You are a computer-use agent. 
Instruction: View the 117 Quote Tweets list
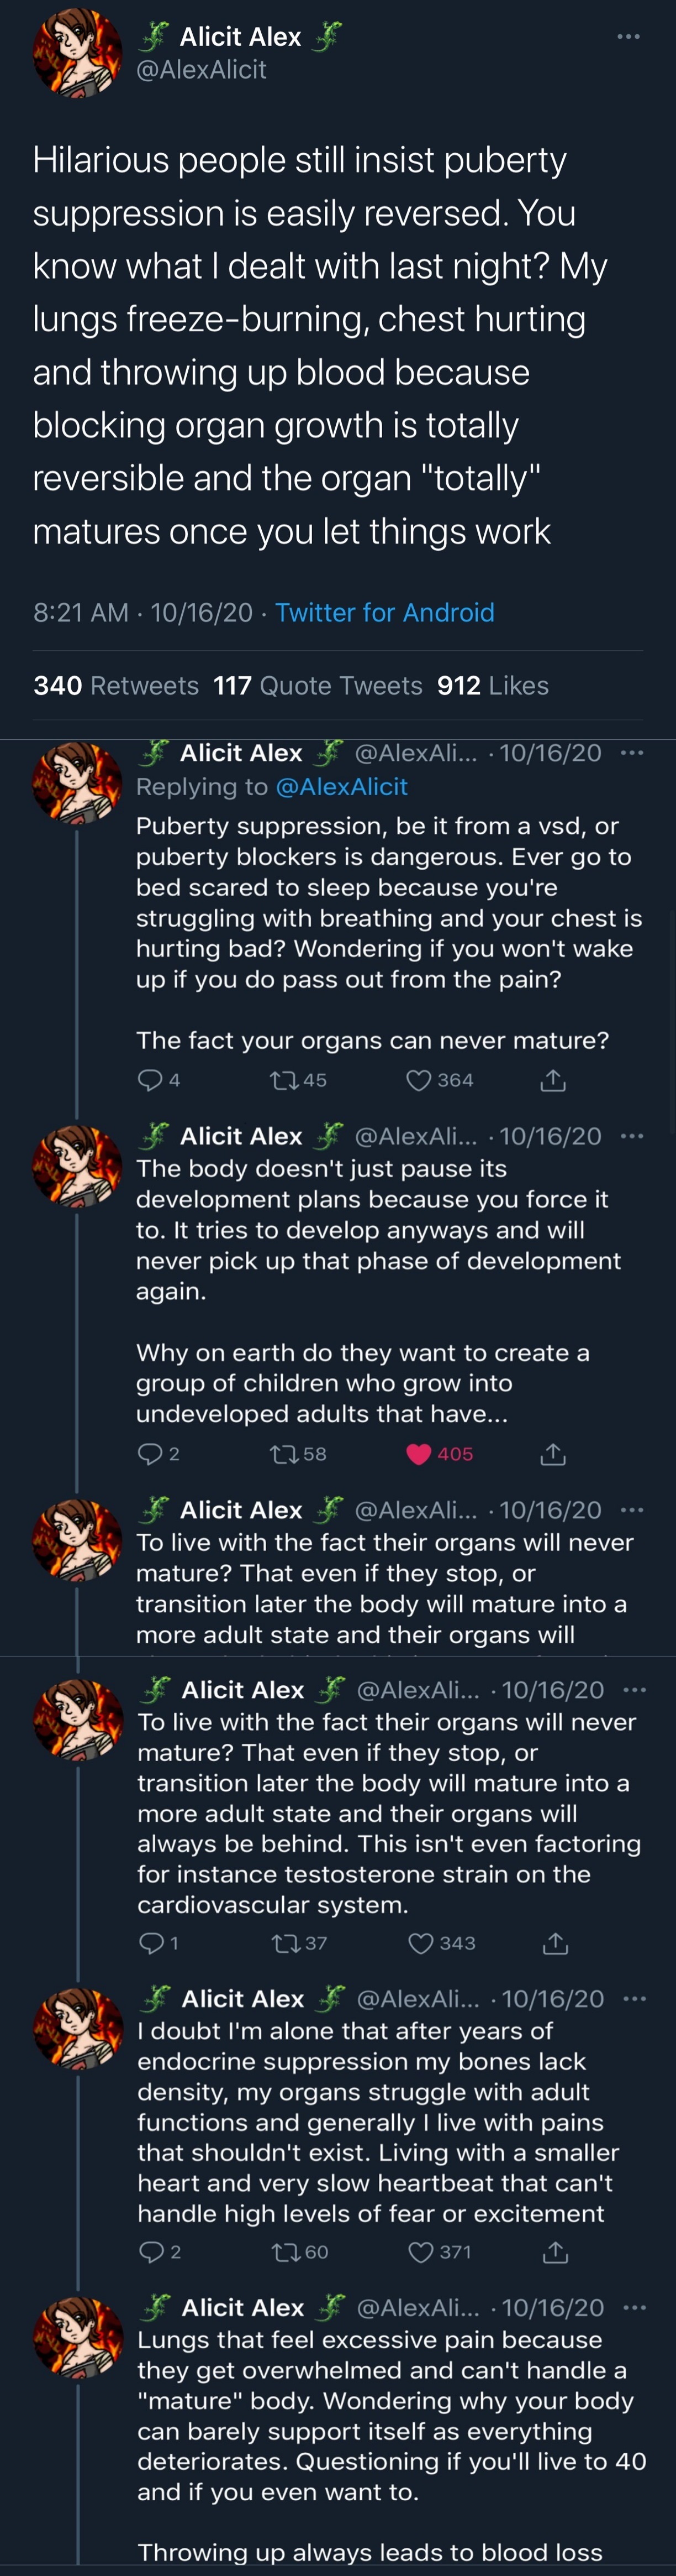point(318,685)
